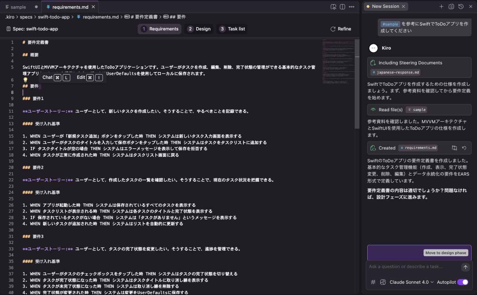Close the requirements.md editor tab

coord(94,7)
